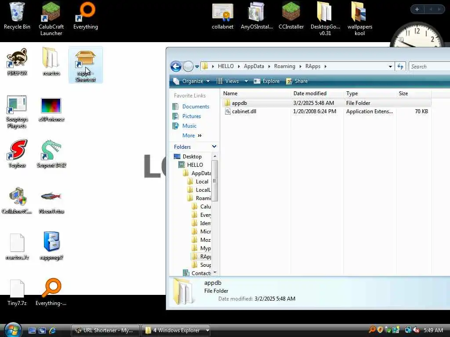The height and width of the screenshot is (337, 450).
Task: Select the reactos folder on desktop
Action: click(51, 62)
